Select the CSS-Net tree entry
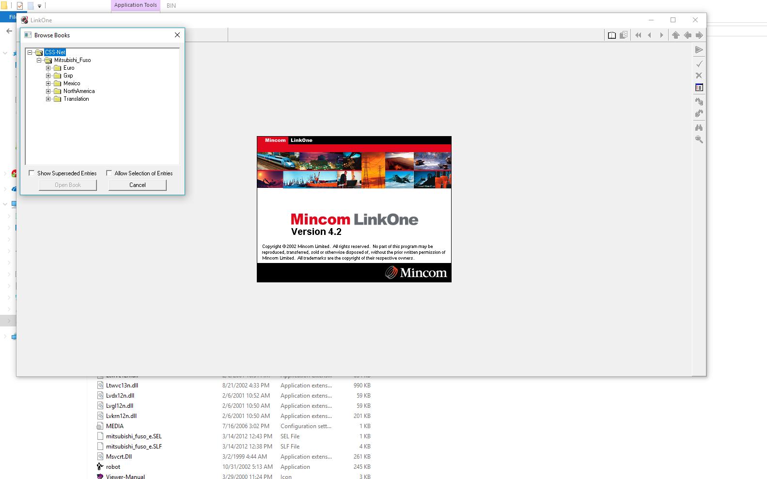The image size is (767, 479). pyautogui.click(x=55, y=52)
